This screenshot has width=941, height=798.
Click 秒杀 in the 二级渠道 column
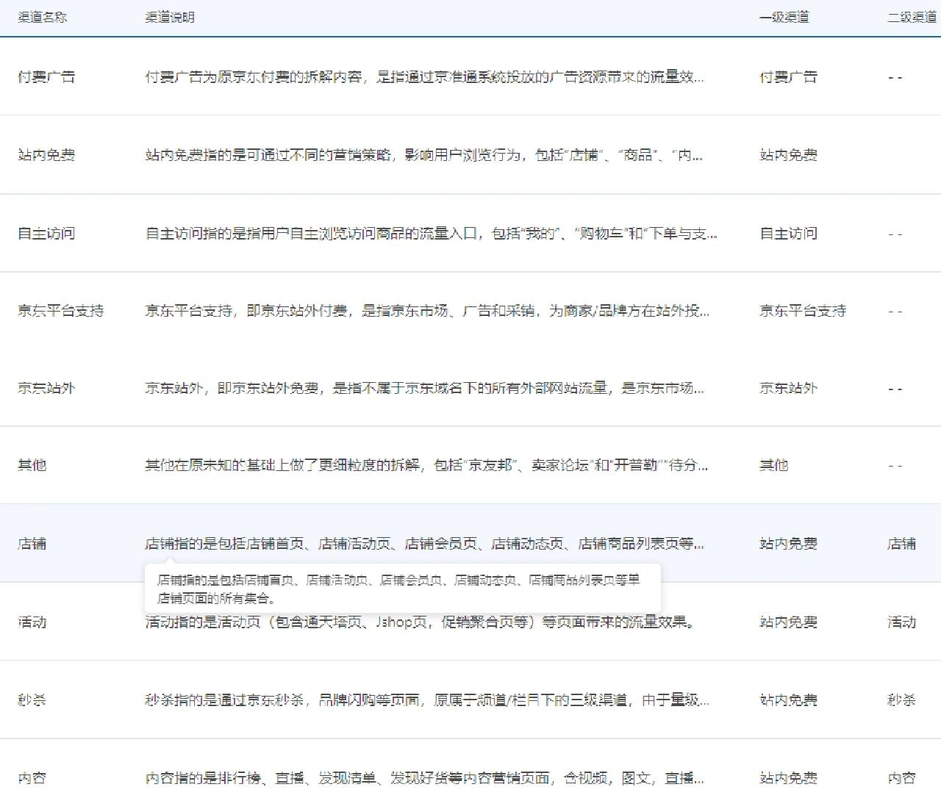[902, 700]
